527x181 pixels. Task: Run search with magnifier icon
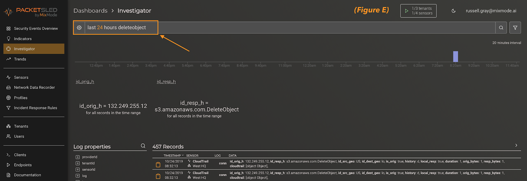[x=501, y=28]
